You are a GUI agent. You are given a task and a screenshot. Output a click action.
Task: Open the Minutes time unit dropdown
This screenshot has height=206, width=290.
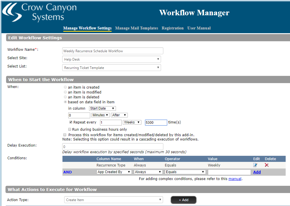pos(100,115)
